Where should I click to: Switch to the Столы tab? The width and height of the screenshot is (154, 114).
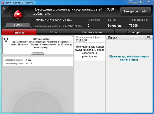tap(53, 32)
